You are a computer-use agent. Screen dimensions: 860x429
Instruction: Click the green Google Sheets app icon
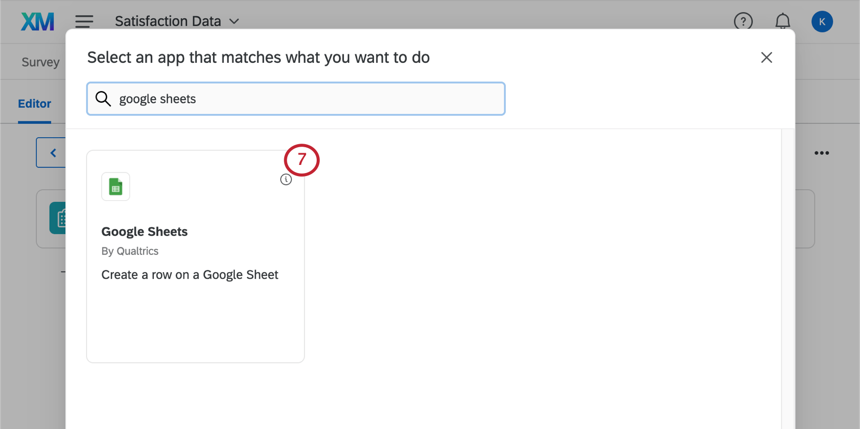pyautogui.click(x=115, y=186)
